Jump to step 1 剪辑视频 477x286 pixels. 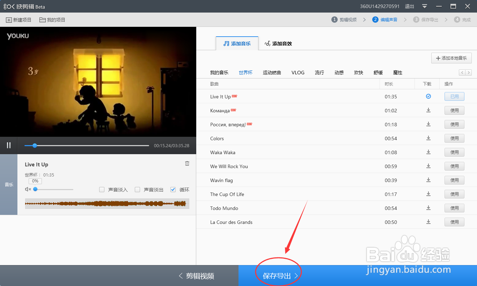[344, 20]
